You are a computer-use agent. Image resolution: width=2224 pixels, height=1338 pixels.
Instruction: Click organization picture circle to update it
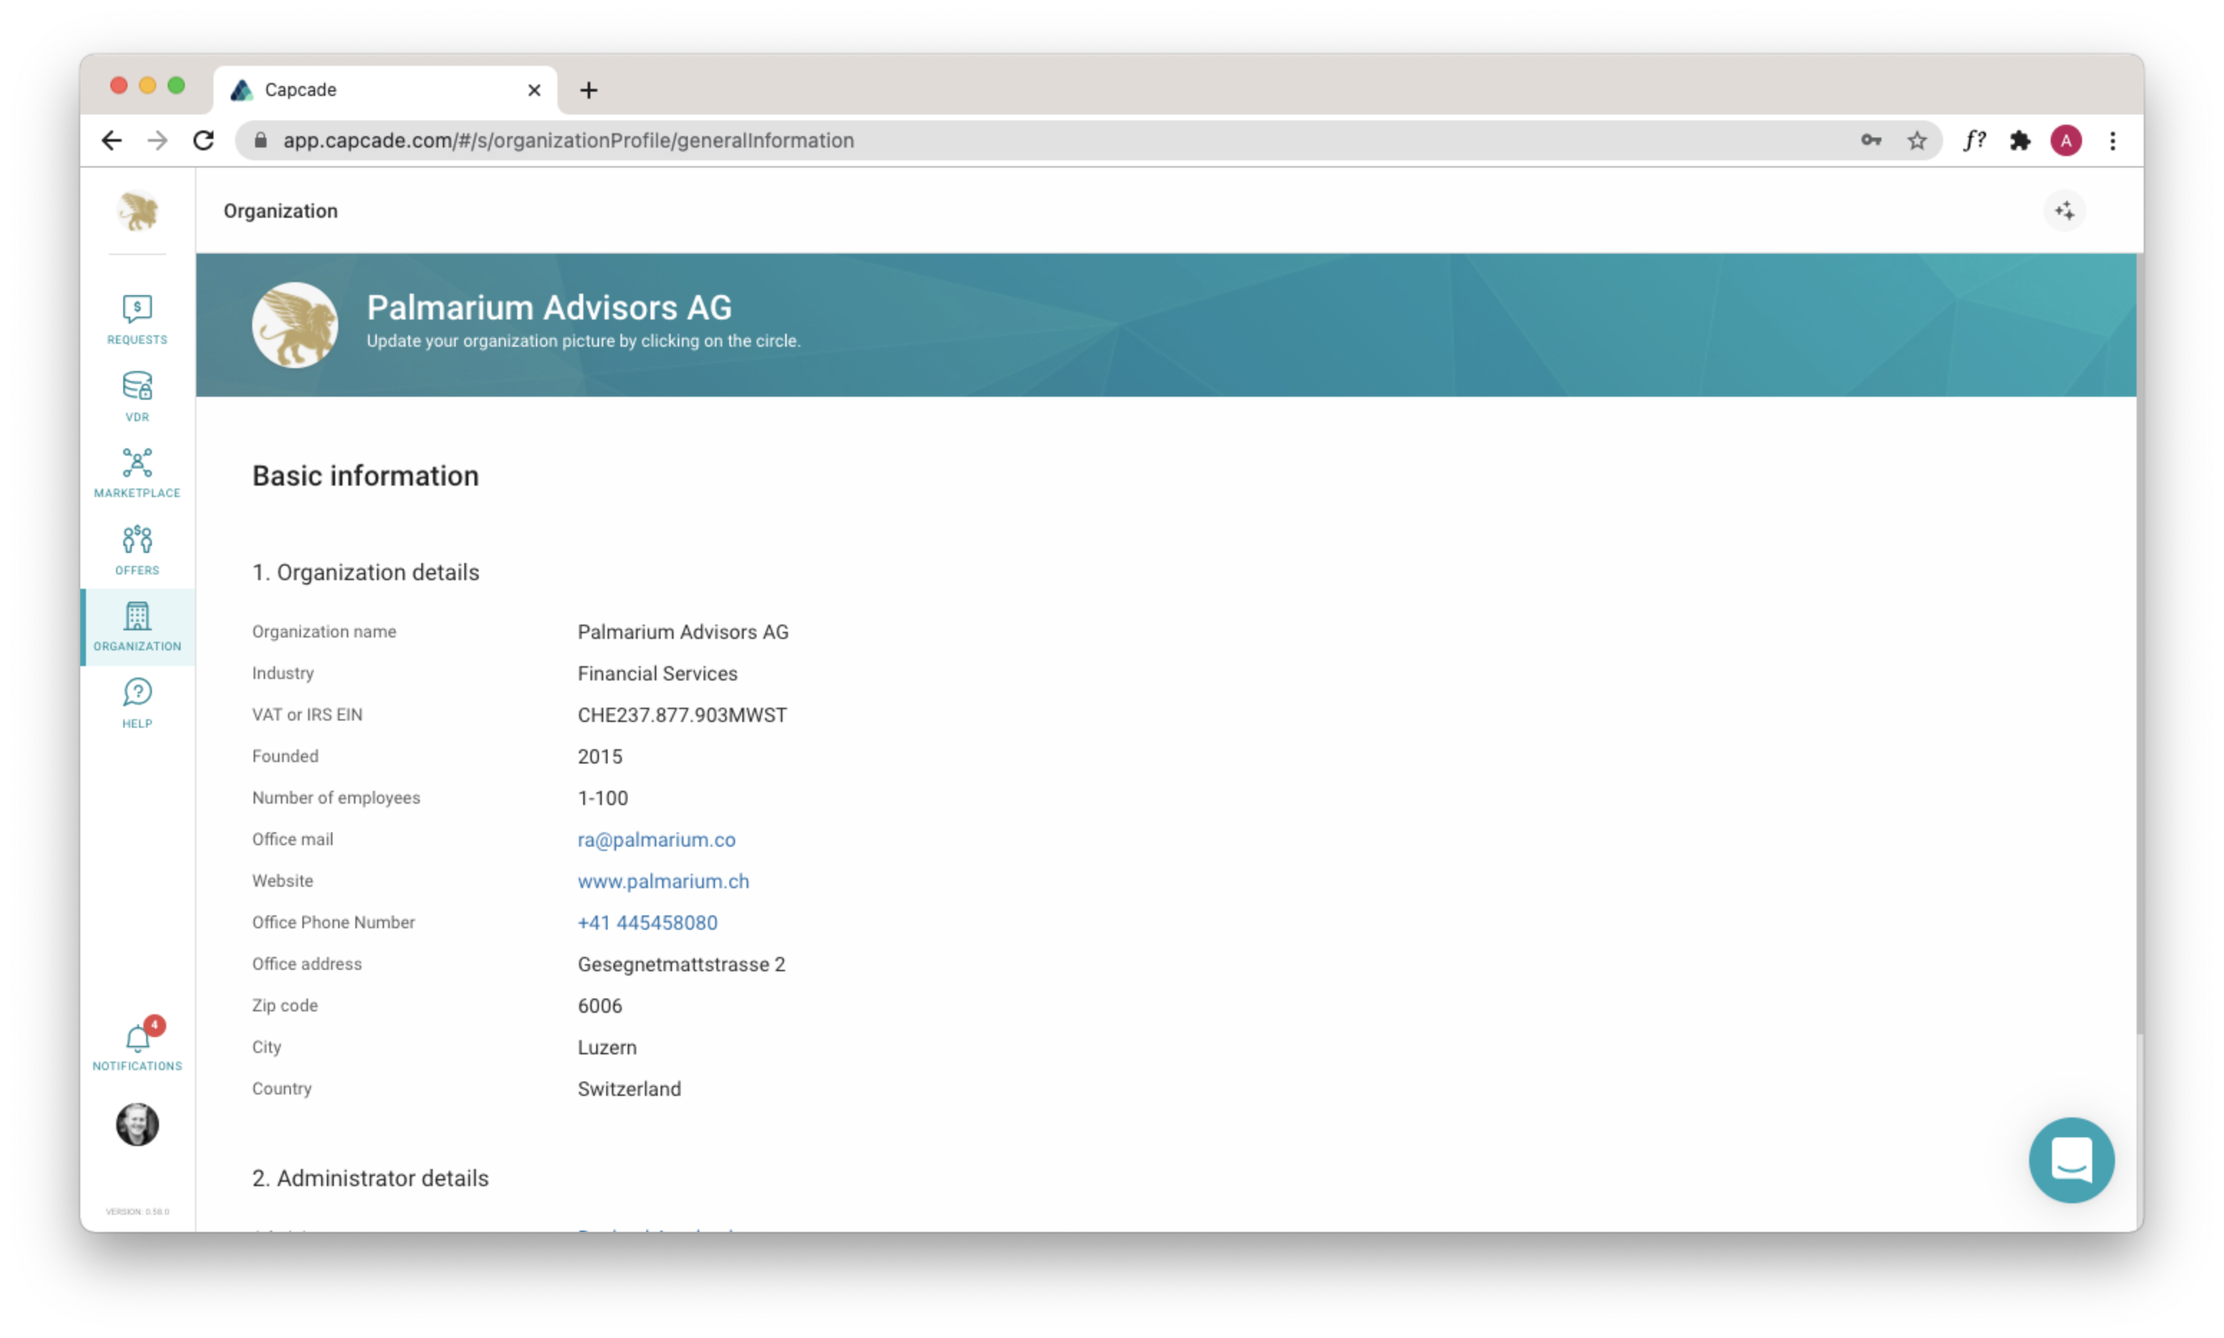pos(296,324)
